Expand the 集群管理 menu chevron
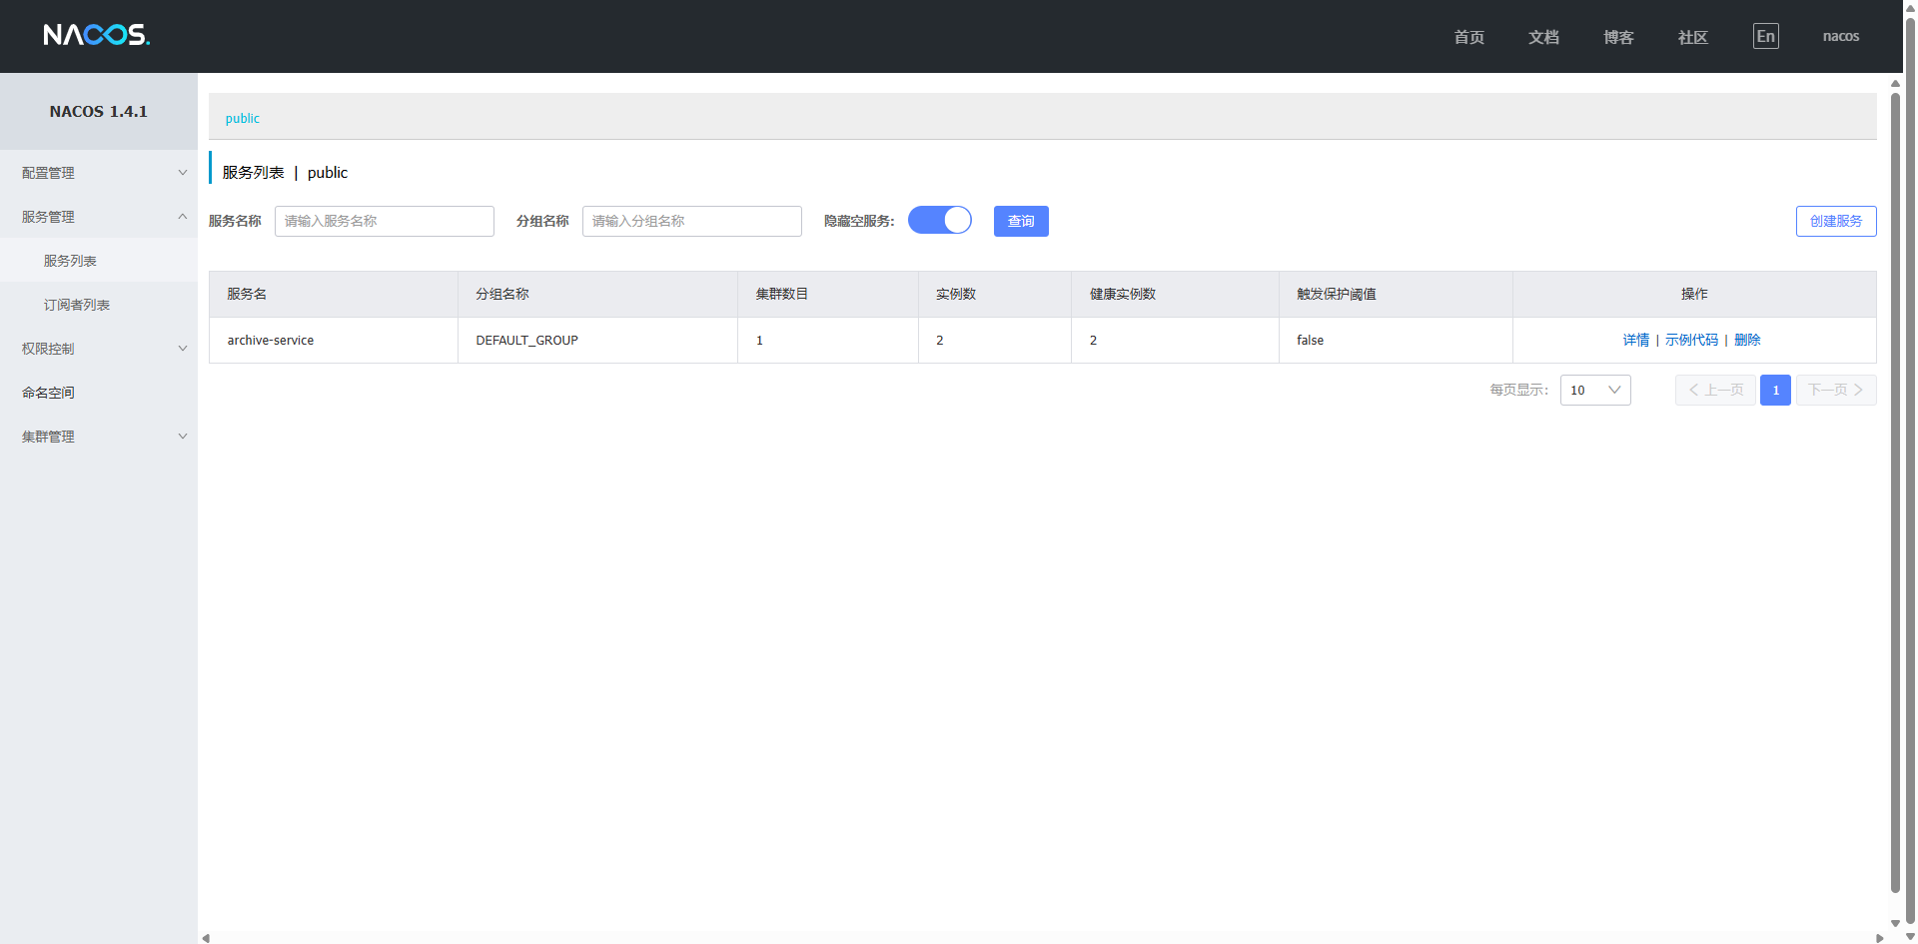 click(183, 437)
